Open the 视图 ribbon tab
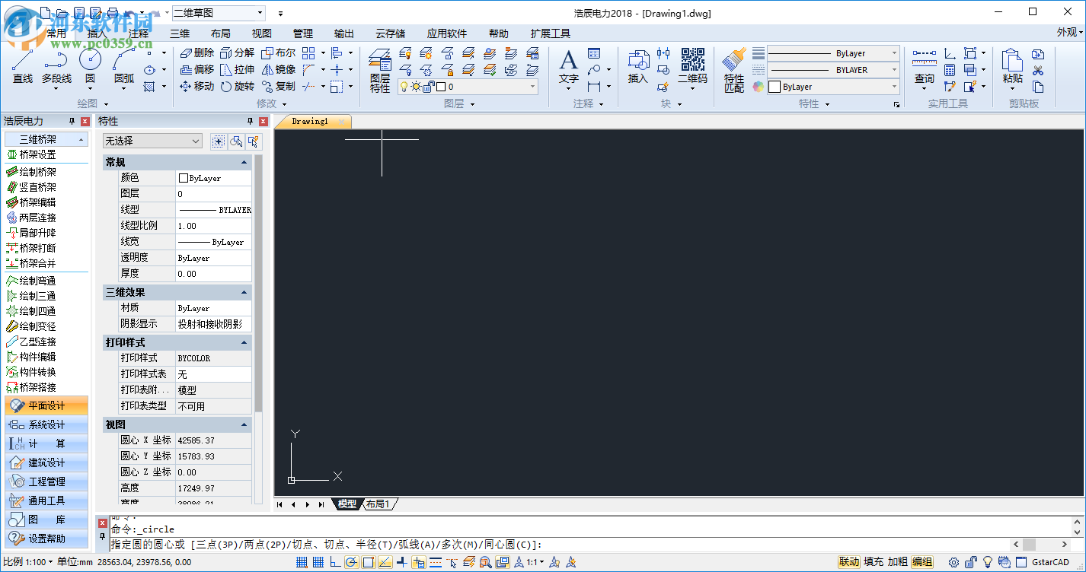 click(262, 33)
